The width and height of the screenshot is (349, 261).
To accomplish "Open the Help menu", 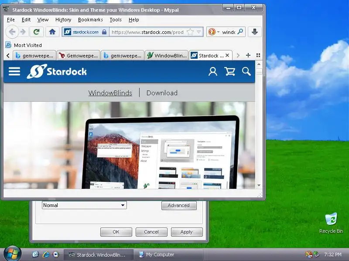I will 133,20.
